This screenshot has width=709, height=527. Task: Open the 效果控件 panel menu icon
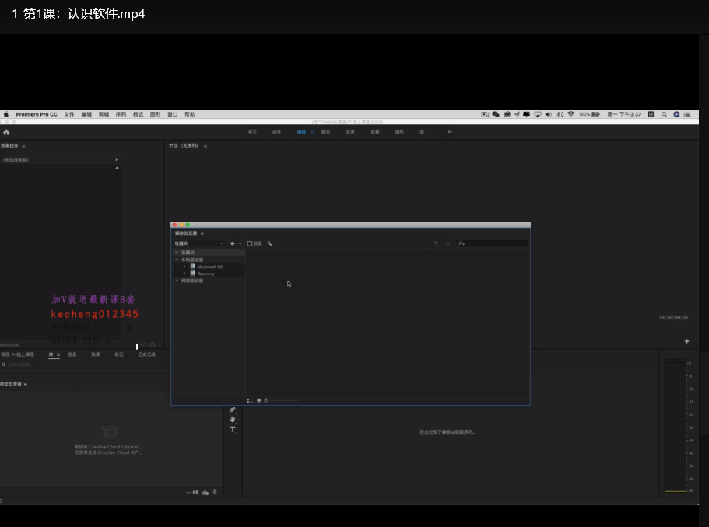[x=23, y=146]
